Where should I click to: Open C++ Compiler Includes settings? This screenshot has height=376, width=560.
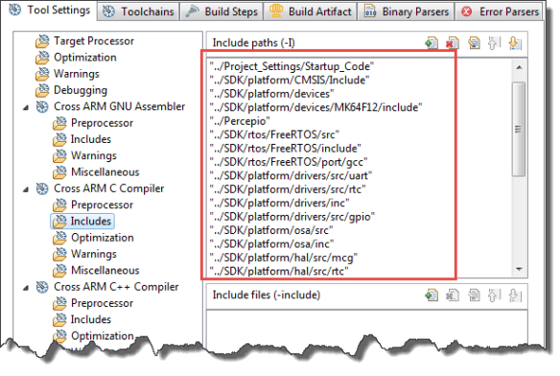pos(82,319)
